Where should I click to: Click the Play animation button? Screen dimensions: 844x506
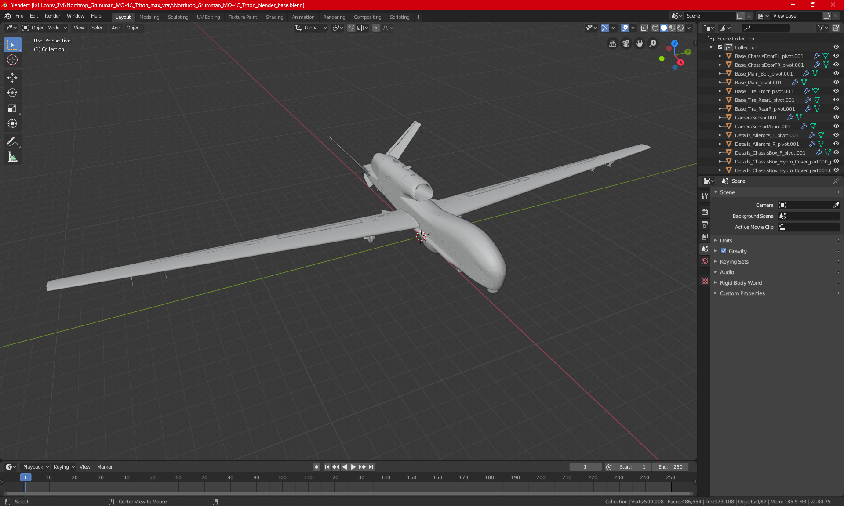tap(353, 467)
